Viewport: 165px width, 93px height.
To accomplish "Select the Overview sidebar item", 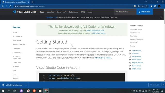I will (x=16, y=27).
